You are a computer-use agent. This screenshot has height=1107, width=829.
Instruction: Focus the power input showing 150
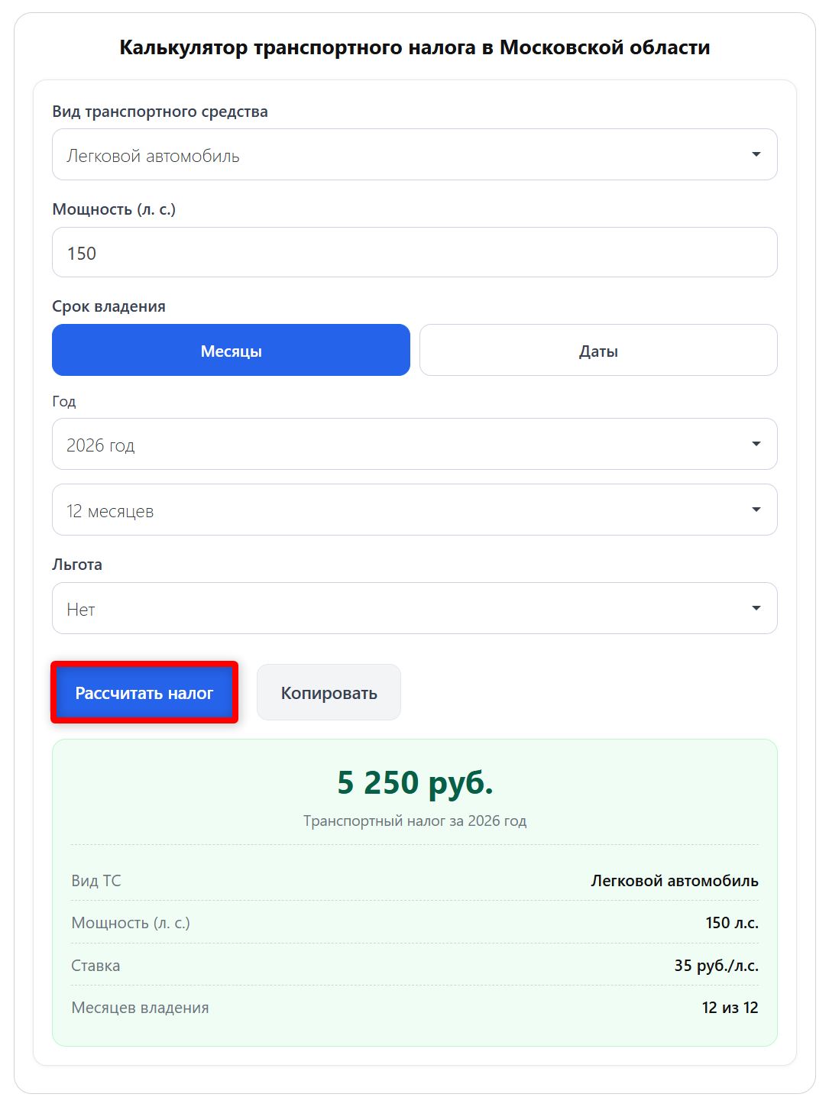414,253
